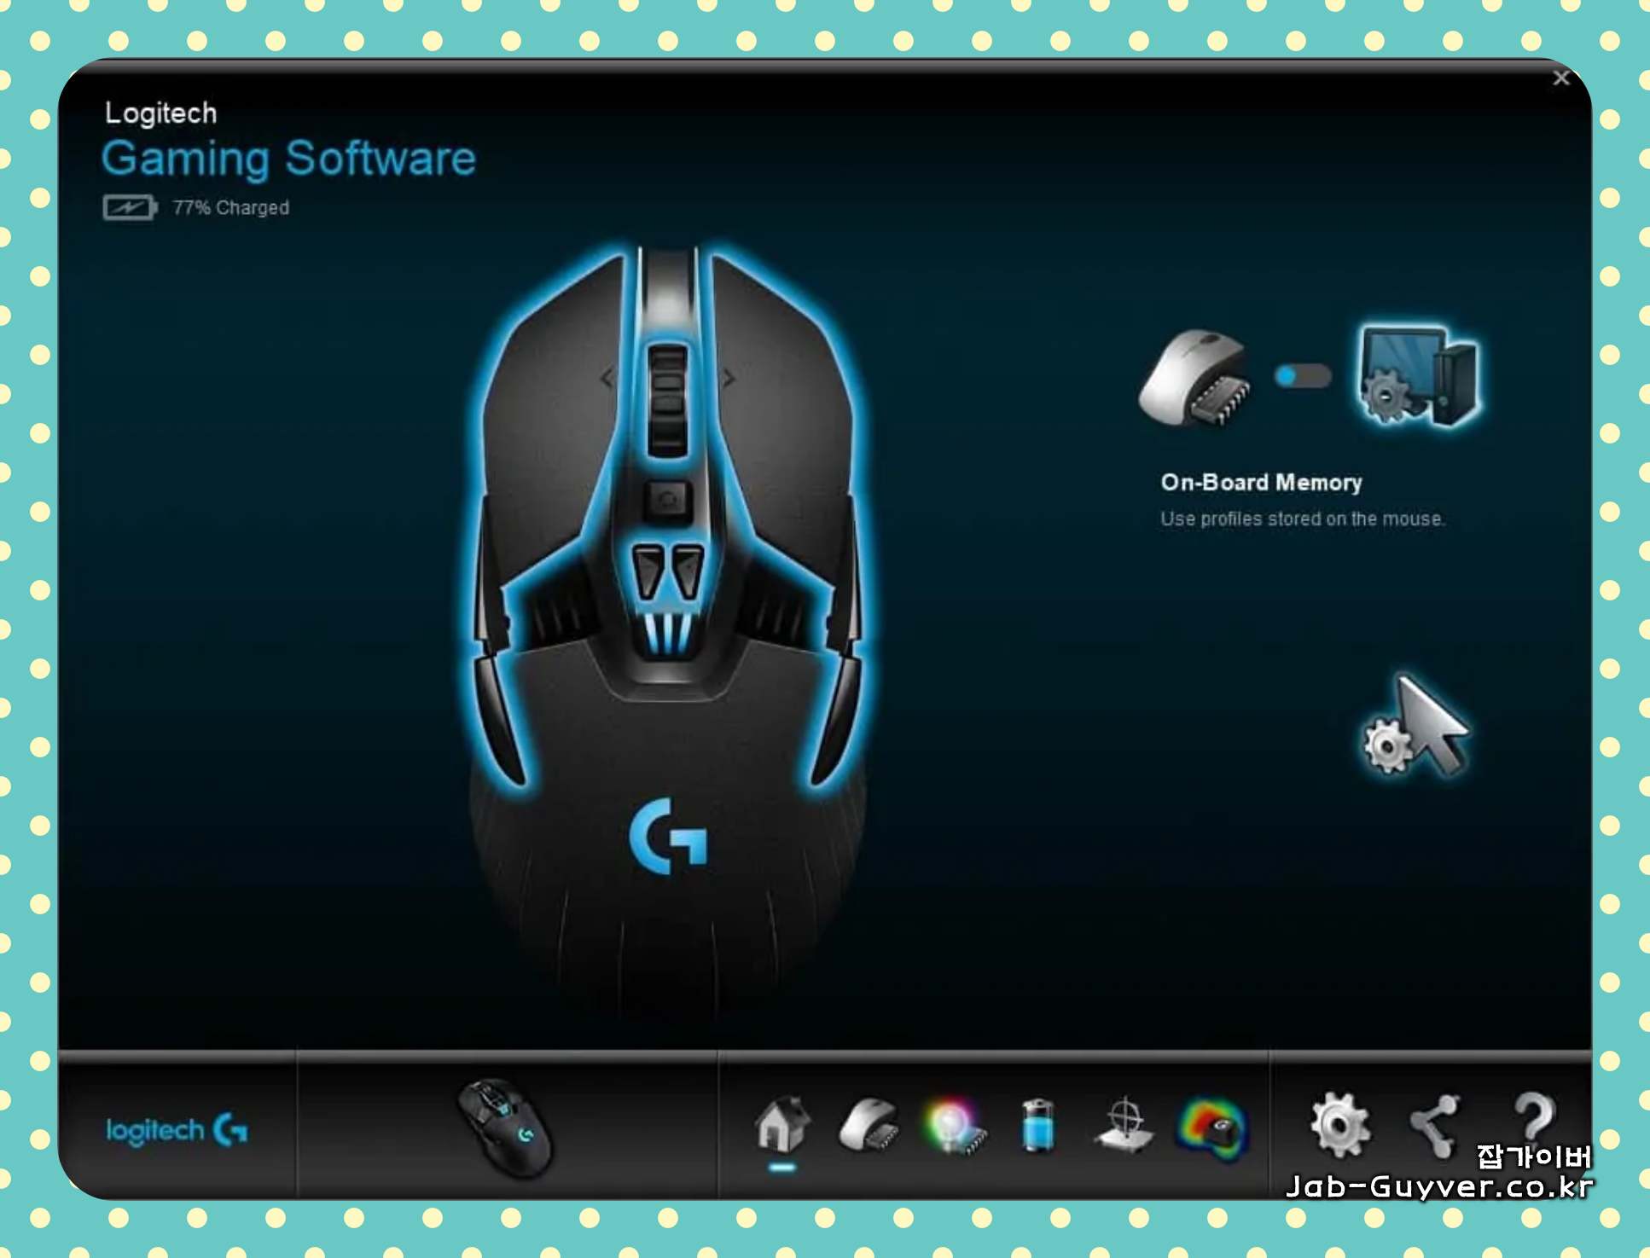Click the glowing G logo on the mouse
Viewport: 1650px width, 1258px height.
pyautogui.click(x=668, y=837)
